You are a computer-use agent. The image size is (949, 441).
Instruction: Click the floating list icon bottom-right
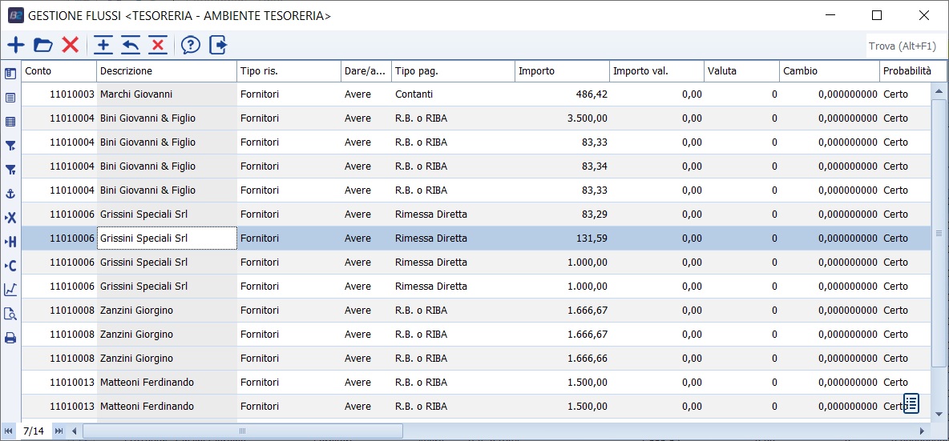[911, 403]
